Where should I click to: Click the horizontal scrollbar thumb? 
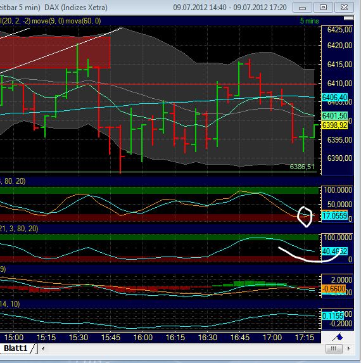334,348
